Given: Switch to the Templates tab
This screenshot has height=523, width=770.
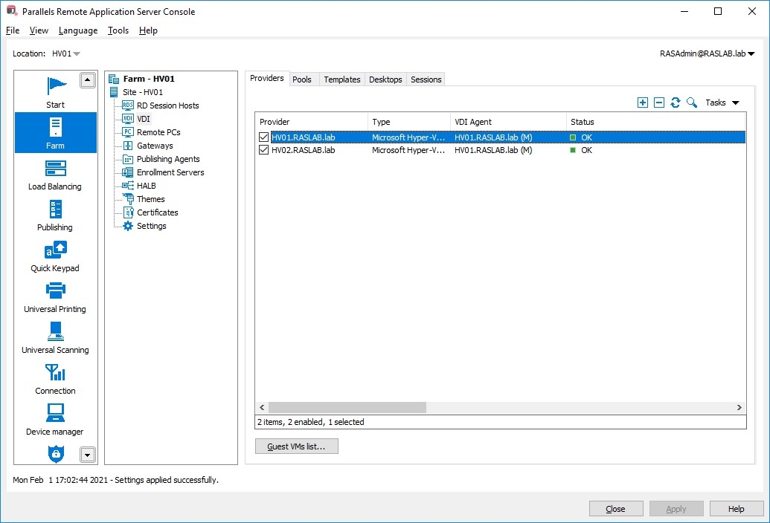Looking at the screenshot, I should 341,78.
